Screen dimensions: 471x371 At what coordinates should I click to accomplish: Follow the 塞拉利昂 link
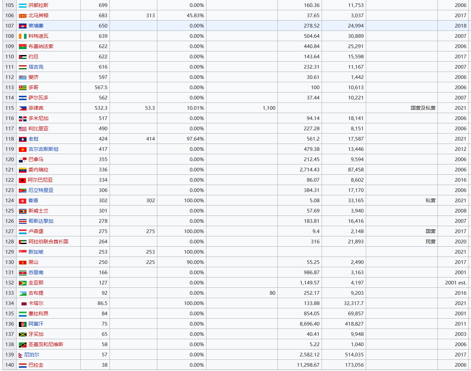point(39,314)
